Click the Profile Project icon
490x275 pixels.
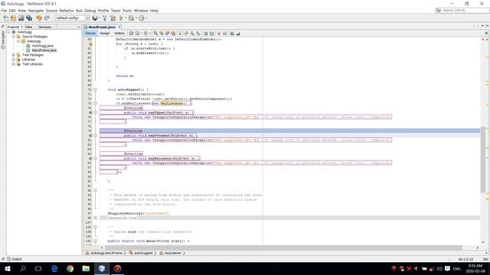[x=142, y=18]
